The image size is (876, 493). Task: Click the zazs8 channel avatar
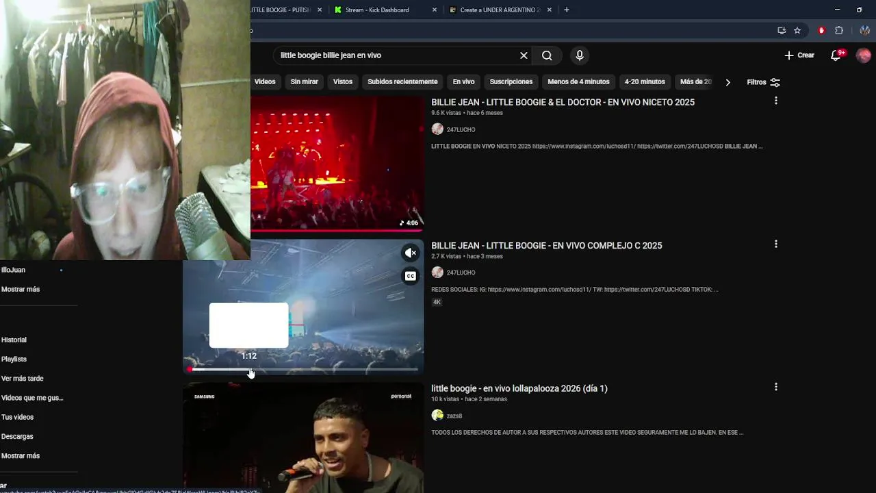pyautogui.click(x=437, y=416)
